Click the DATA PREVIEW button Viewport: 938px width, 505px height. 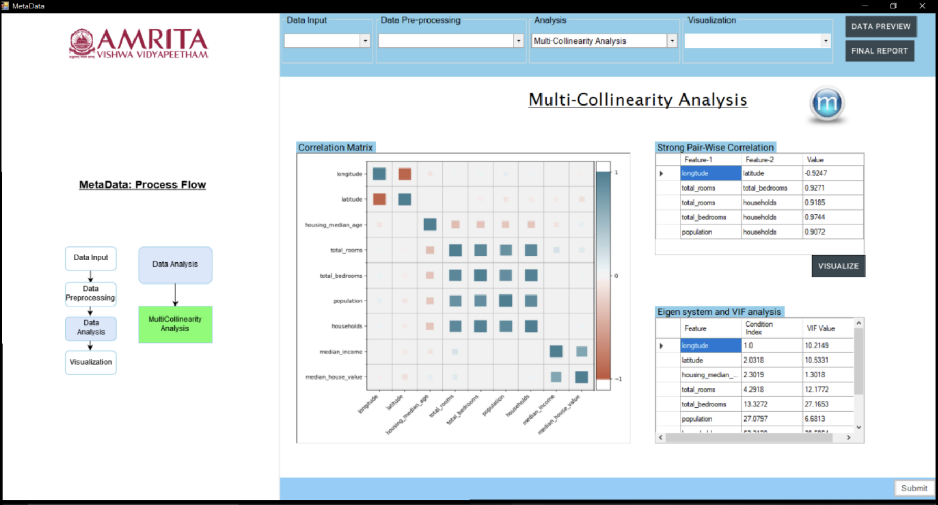tap(881, 26)
